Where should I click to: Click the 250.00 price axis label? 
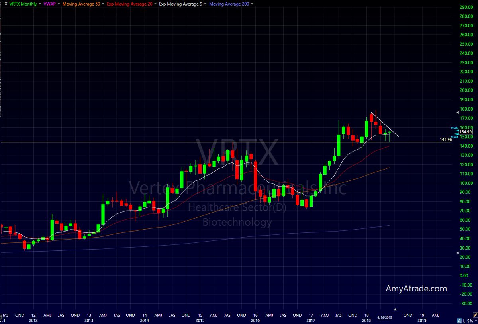(x=466, y=44)
